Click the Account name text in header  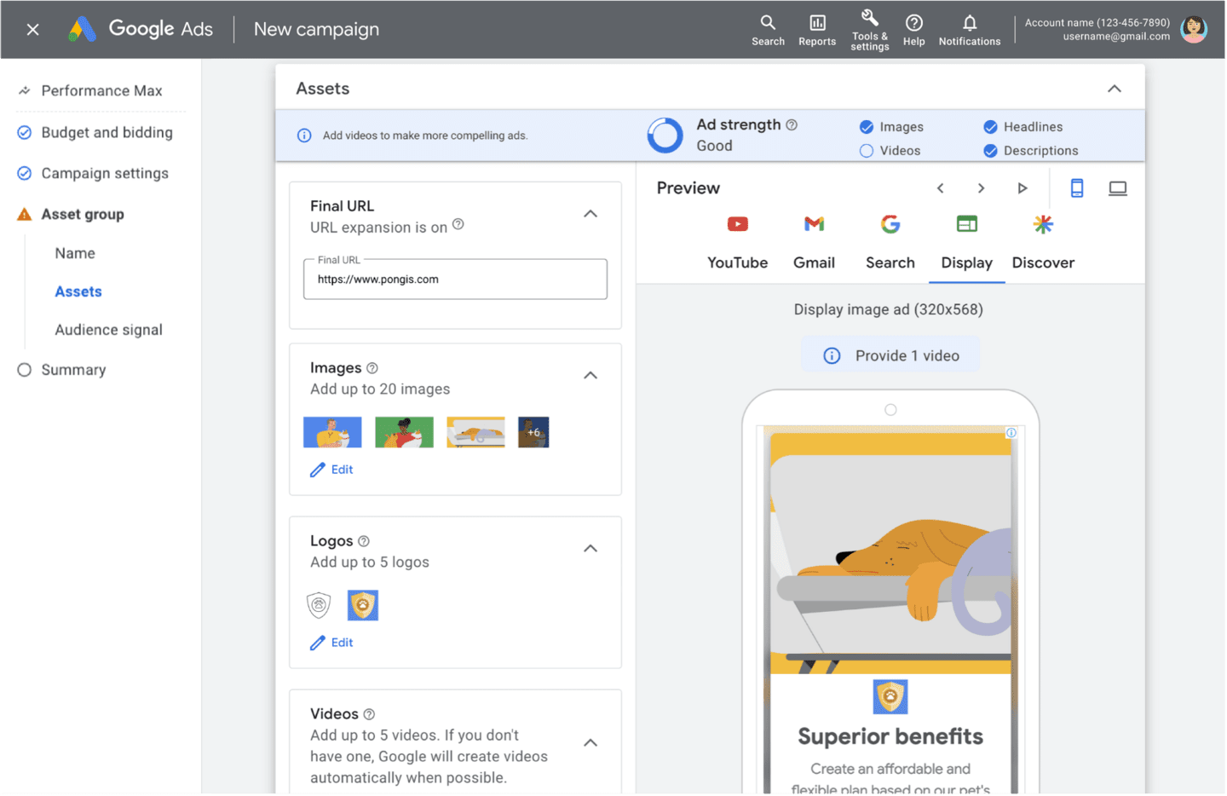point(1097,23)
